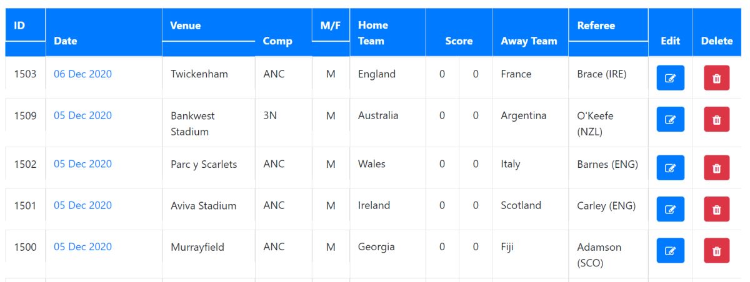Viewport: 750px width, 282px height.
Task: Open date link for Murrayfield match
Action: [82, 246]
